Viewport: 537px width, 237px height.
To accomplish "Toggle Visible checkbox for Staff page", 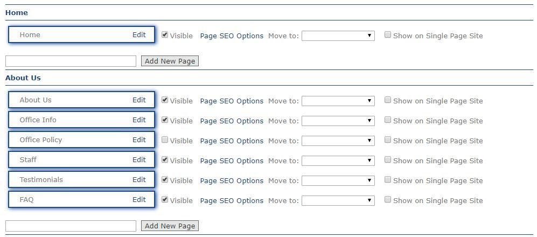I will point(165,160).
